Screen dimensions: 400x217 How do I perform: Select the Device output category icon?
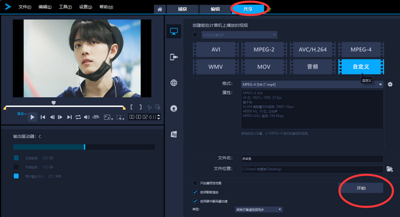click(174, 57)
